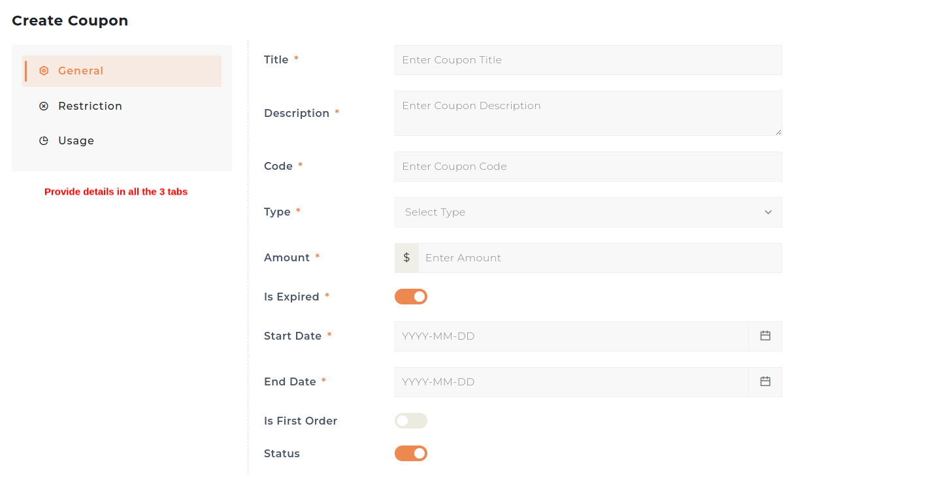Open the End Date calendar picker icon

coord(765,381)
